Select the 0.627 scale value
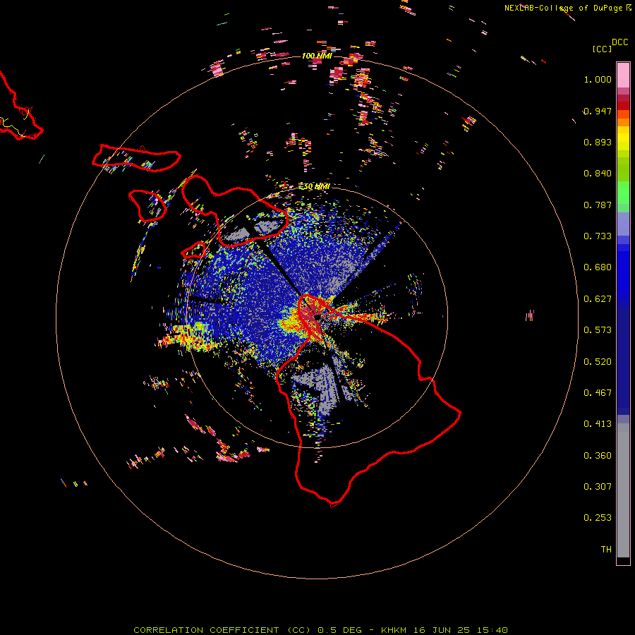The width and height of the screenshot is (635, 635). (x=598, y=299)
